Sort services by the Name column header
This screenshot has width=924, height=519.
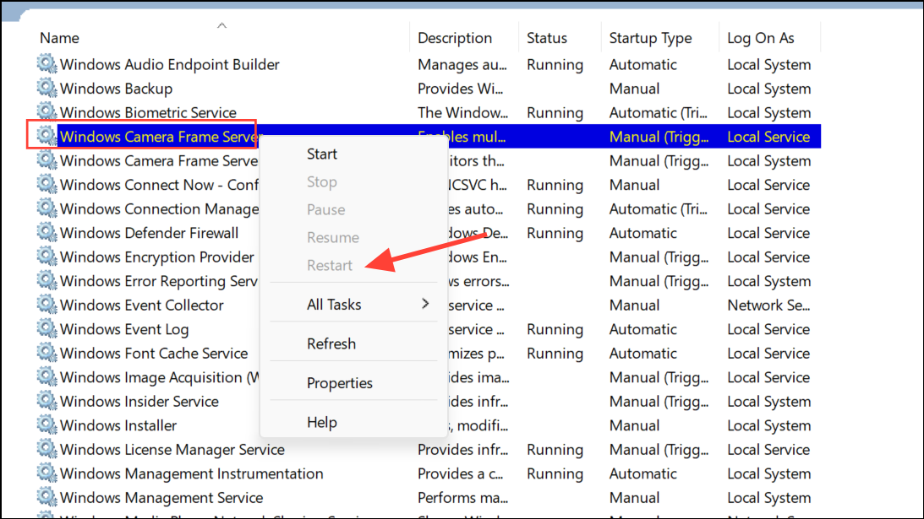[x=59, y=38]
